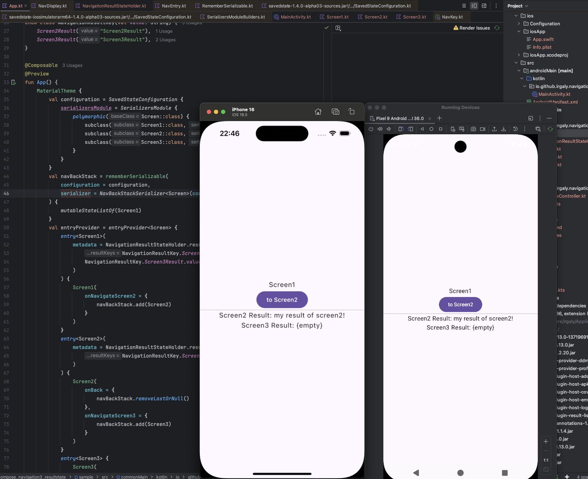The height and width of the screenshot is (479, 588).
Task: Click the iPhone simulator Rotate icon
Action: tap(352, 112)
